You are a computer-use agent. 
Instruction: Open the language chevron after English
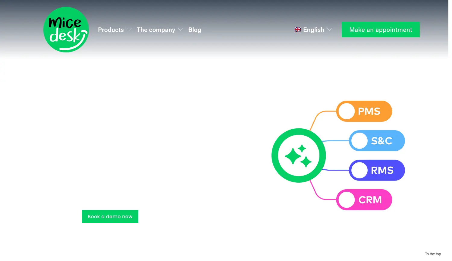[329, 30]
